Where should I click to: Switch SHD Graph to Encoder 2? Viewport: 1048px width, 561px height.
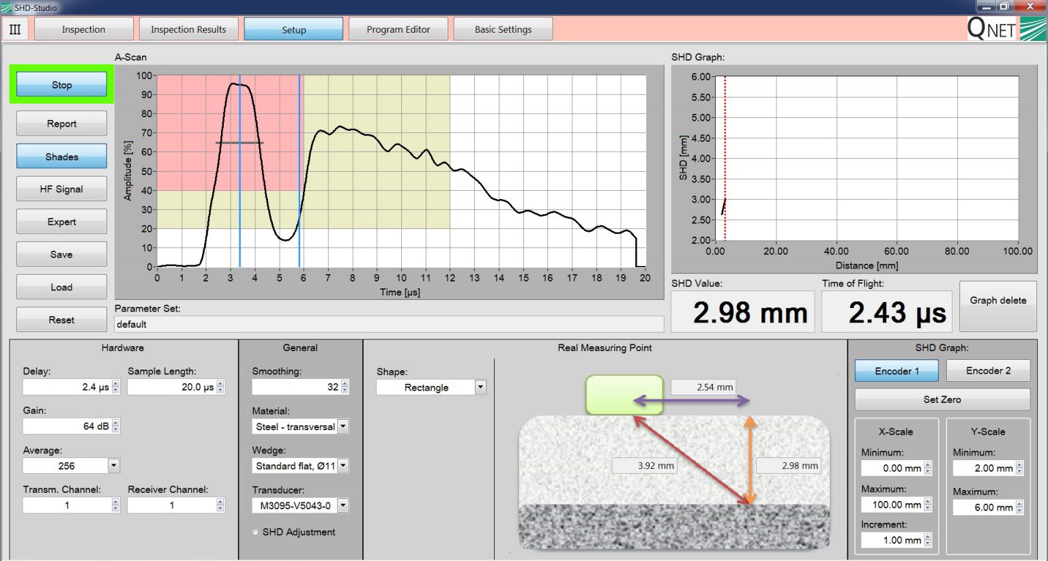[x=987, y=370]
